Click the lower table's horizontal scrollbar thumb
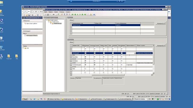Viewport: 193px width, 108px height. coord(108,75)
